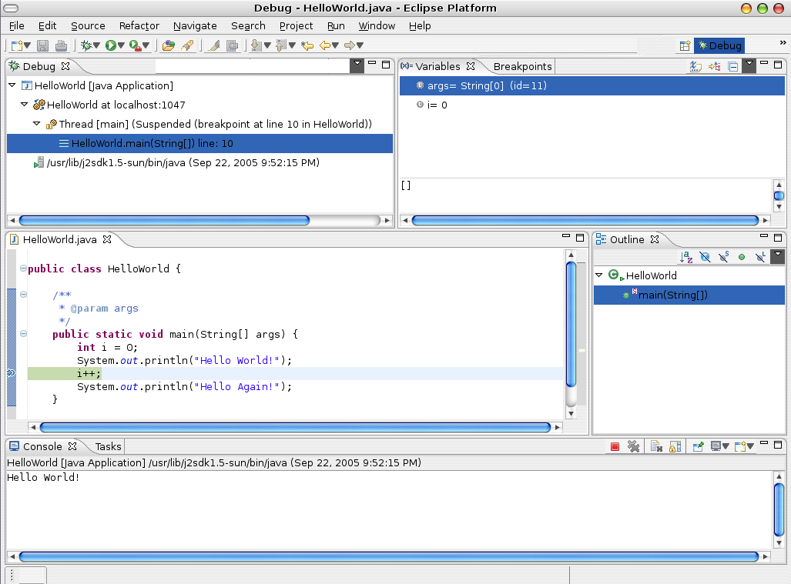
Task: Select the HelloWorld.main(String[]) line: 10 frame
Action: pyautogui.click(x=199, y=144)
